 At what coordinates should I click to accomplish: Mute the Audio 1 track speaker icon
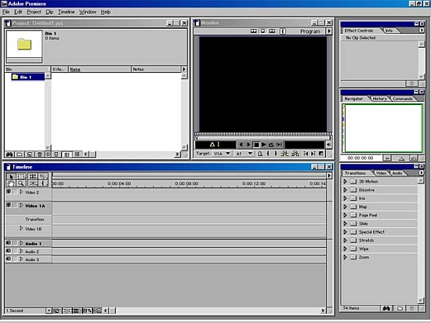coord(9,243)
